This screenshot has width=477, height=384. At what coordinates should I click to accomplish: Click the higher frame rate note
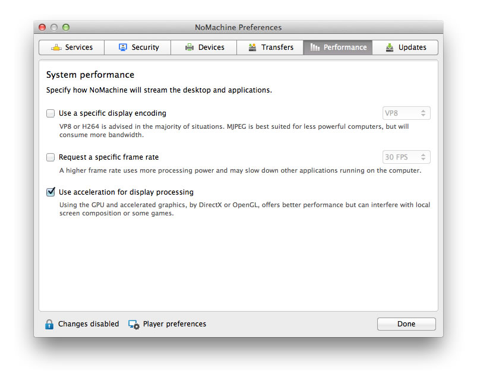click(241, 170)
